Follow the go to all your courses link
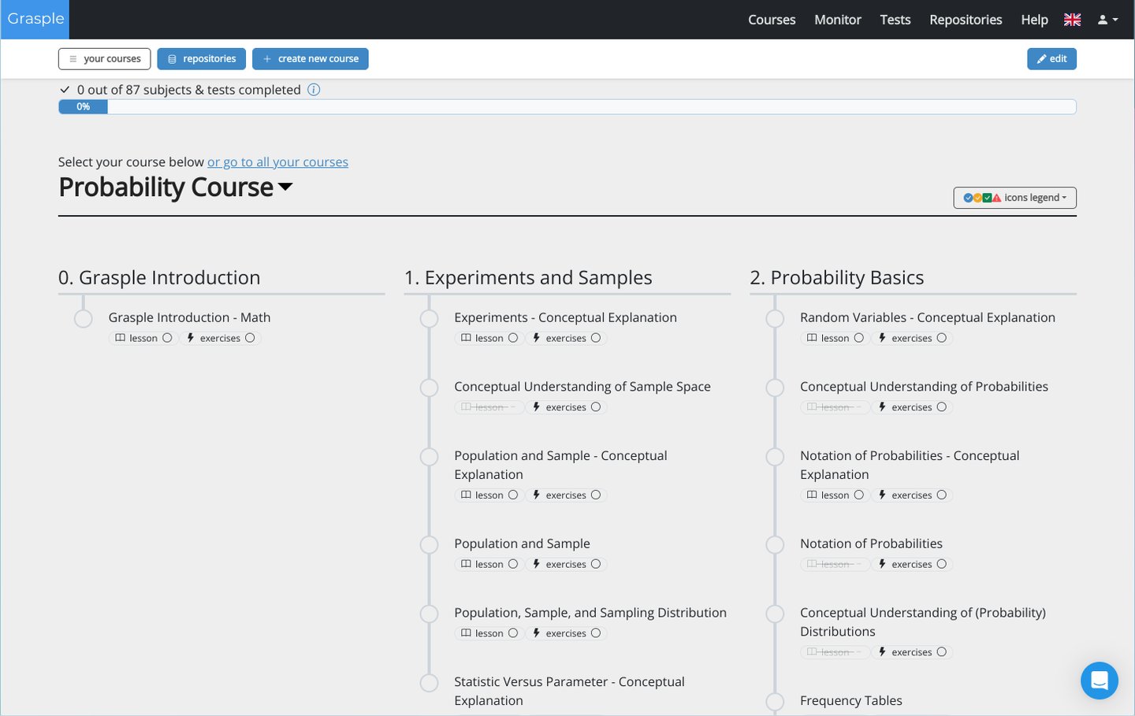This screenshot has width=1135, height=716. (277, 162)
